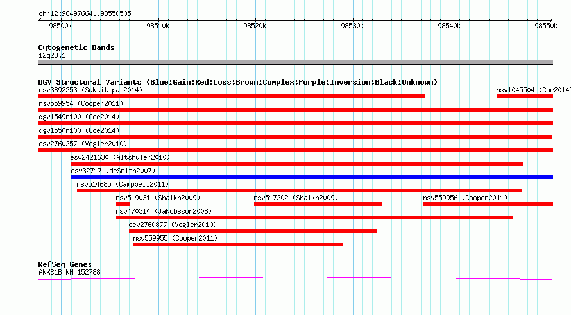This screenshot has height=315, width=571.
Task: Click the right arrow on the ruler
Action: [x=550, y=20]
